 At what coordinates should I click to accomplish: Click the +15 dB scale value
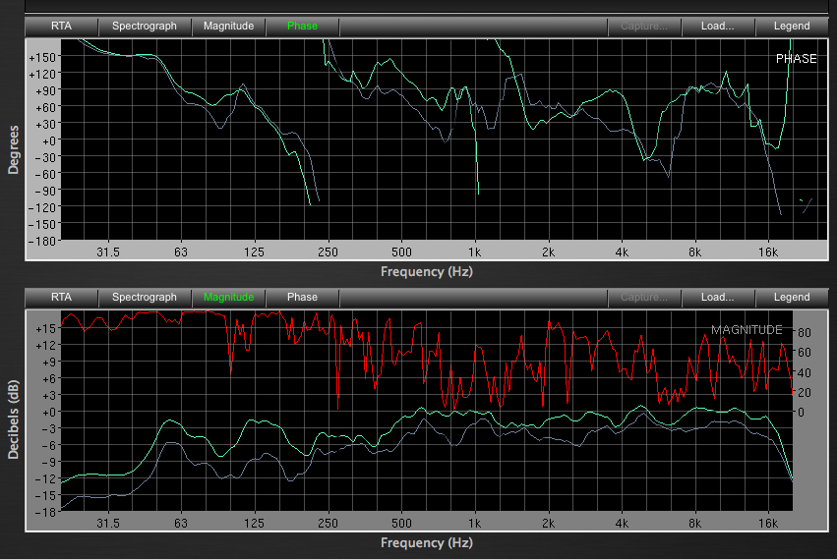click(45, 329)
